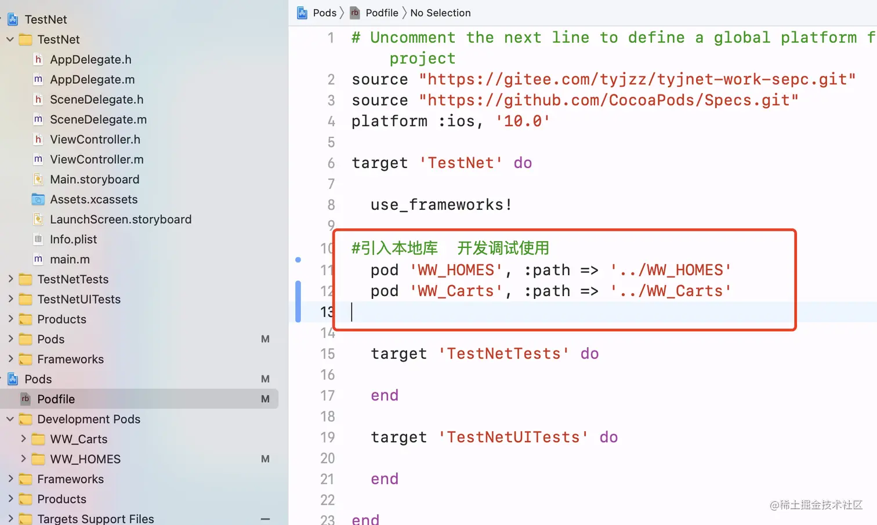
Task: Click the line 15 number in gutter
Action: (328, 353)
